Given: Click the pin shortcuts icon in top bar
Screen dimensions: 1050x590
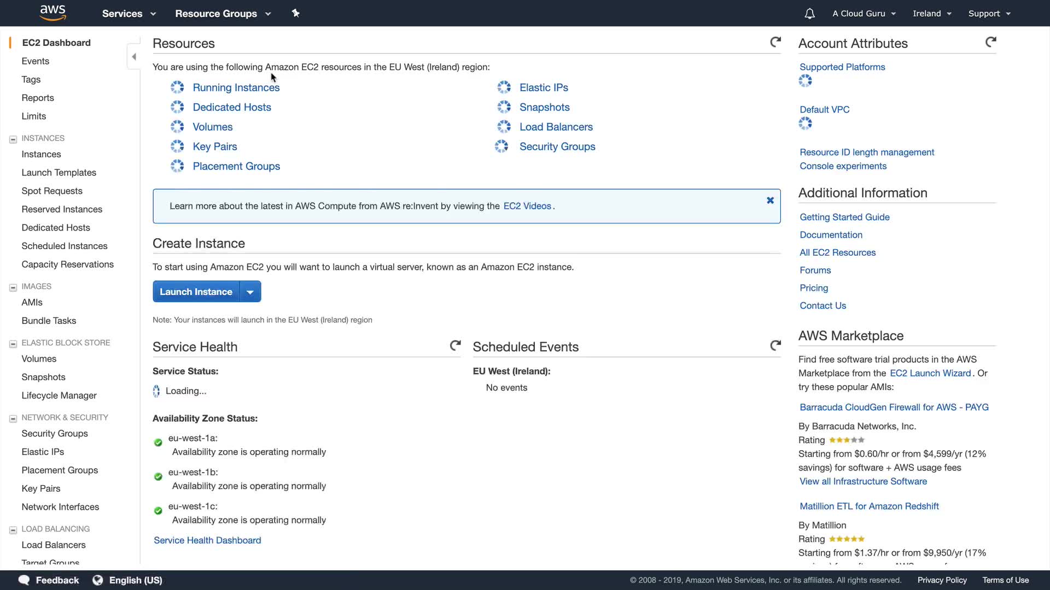Looking at the screenshot, I should pos(296,13).
